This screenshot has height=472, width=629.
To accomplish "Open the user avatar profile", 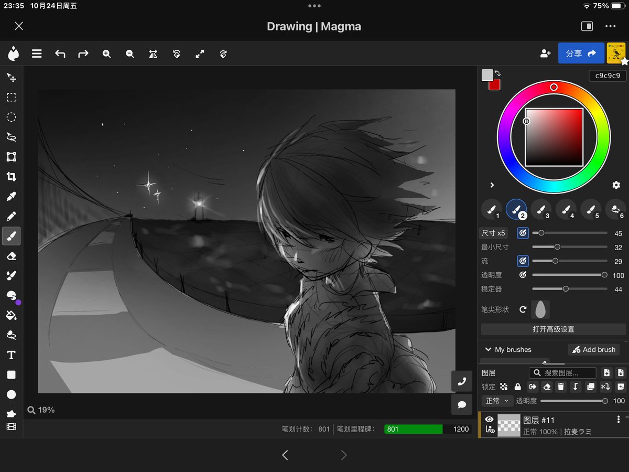I will click(616, 53).
